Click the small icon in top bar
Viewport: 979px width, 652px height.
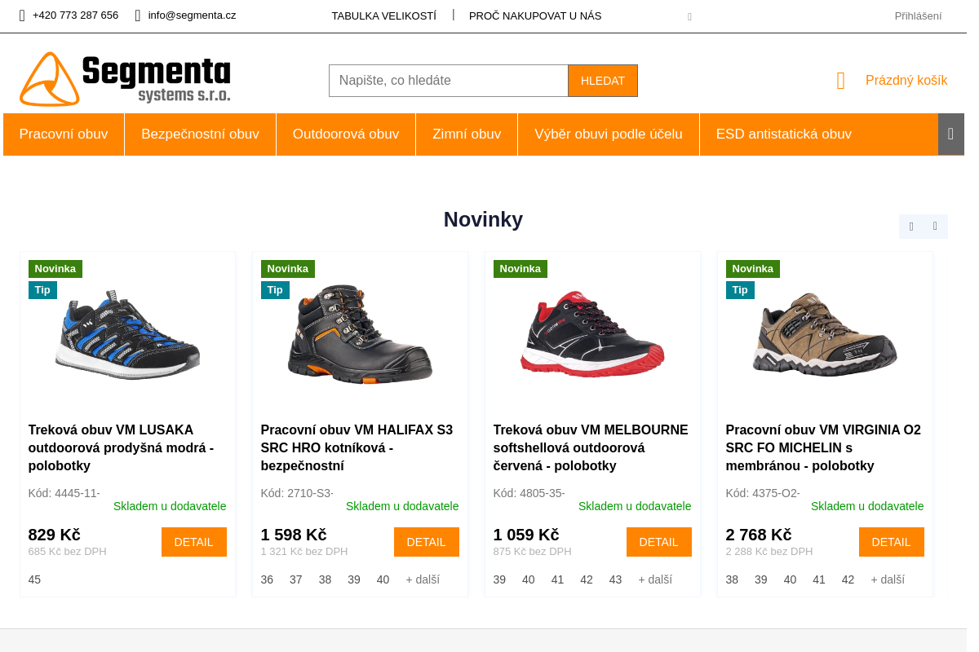pyautogui.click(x=689, y=16)
